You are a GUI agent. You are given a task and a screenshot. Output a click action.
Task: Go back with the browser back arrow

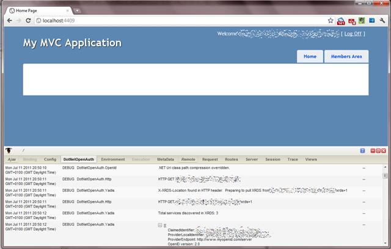pyautogui.click(x=9, y=20)
